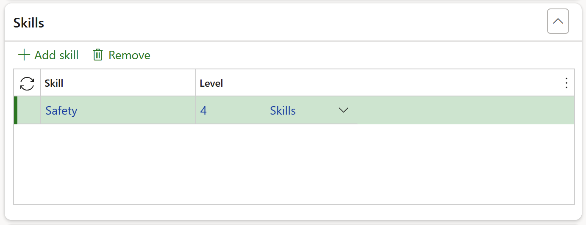Click the Skills section heading

pyautogui.click(x=29, y=23)
